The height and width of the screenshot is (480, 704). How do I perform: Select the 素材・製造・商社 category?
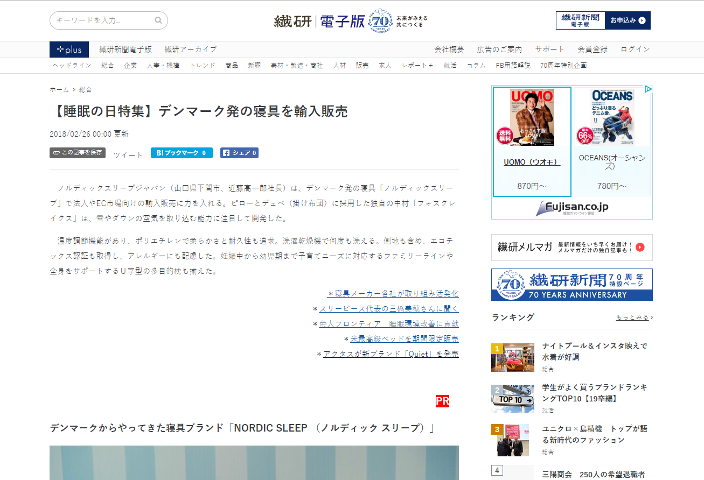tap(297, 66)
